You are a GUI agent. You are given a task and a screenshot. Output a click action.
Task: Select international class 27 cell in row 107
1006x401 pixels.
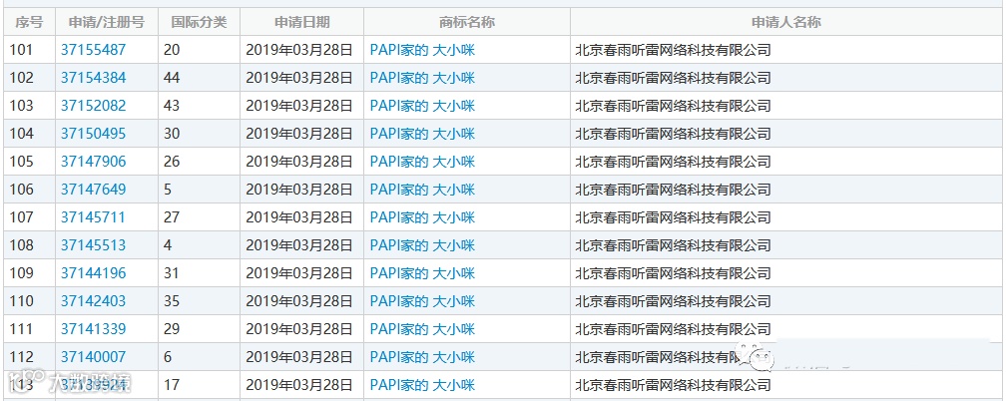(199, 217)
